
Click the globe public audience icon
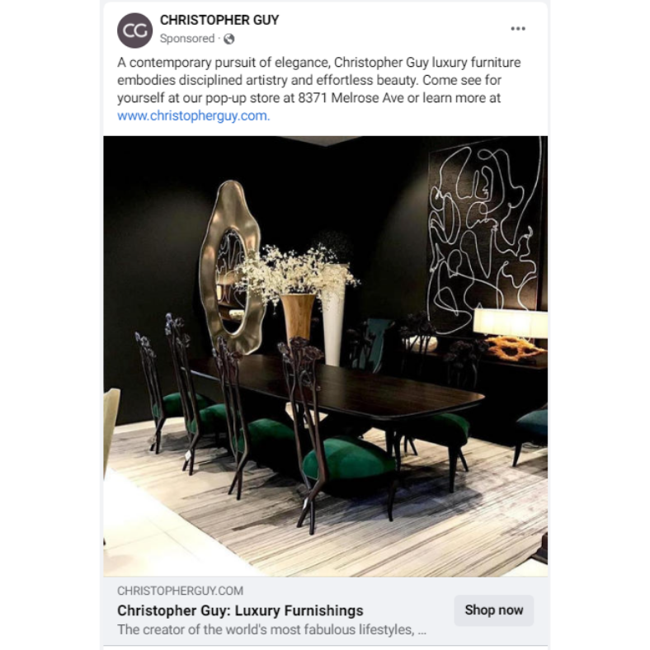(228, 39)
